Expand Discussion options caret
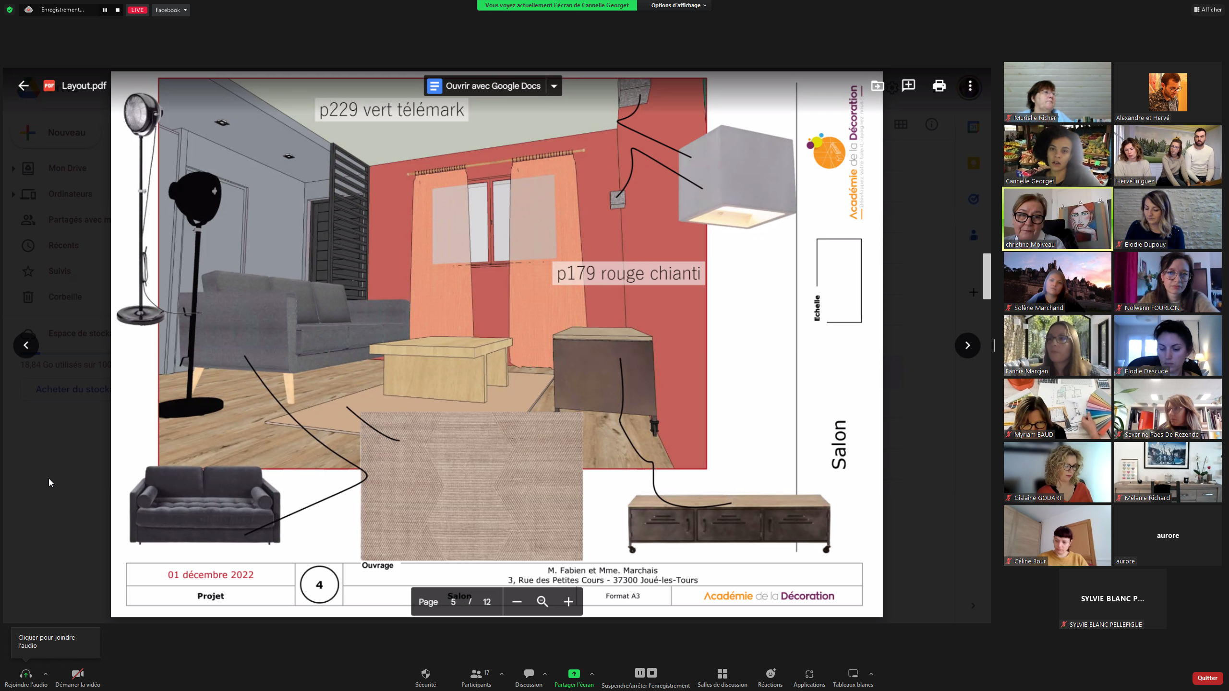 pyautogui.click(x=545, y=674)
